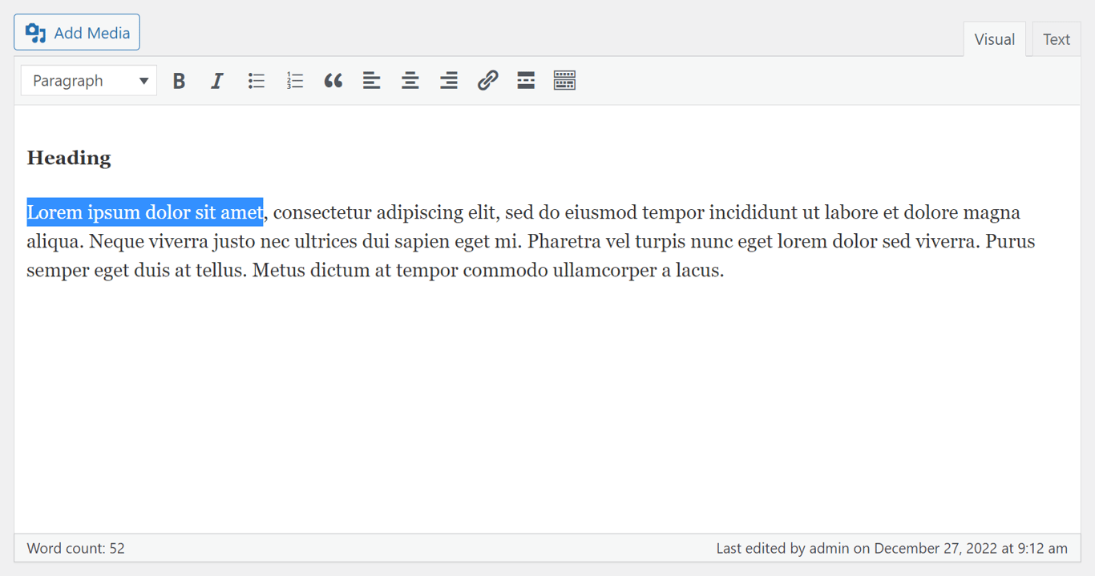1095x576 pixels.
Task: Insert a link on the selected text
Action: click(487, 80)
